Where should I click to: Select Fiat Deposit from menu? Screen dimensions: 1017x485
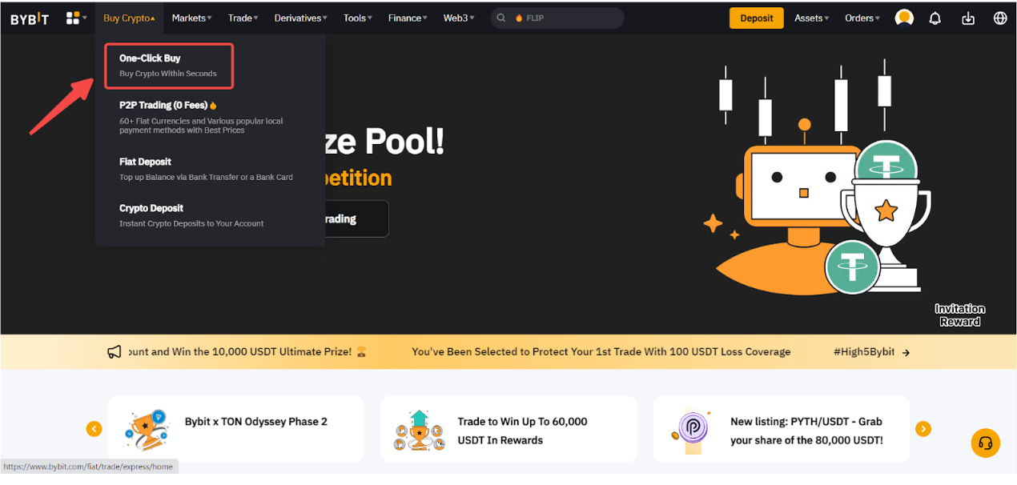coord(145,162)
